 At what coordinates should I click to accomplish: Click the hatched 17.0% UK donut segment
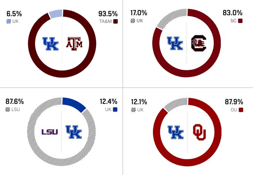pos(171,19)
